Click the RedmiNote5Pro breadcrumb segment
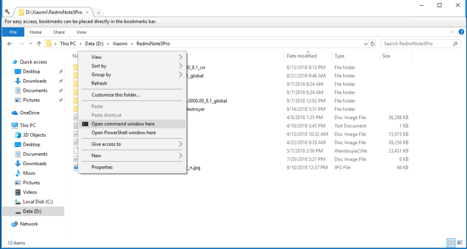Screen dimensions: 467x249 click(153, 44)
